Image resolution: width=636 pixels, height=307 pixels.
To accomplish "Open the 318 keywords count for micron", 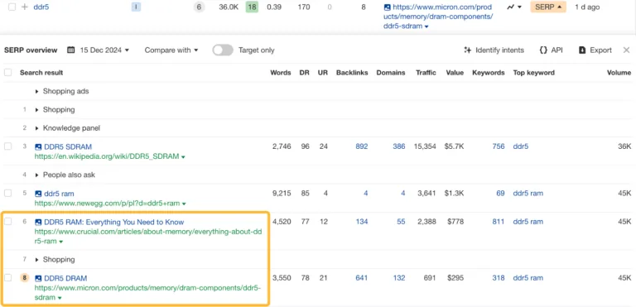I will coord(498,278).
